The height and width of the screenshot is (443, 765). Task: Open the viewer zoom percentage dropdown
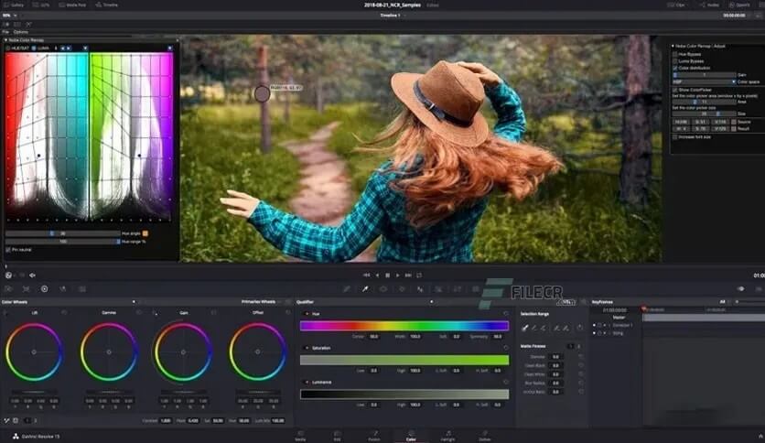9,16
